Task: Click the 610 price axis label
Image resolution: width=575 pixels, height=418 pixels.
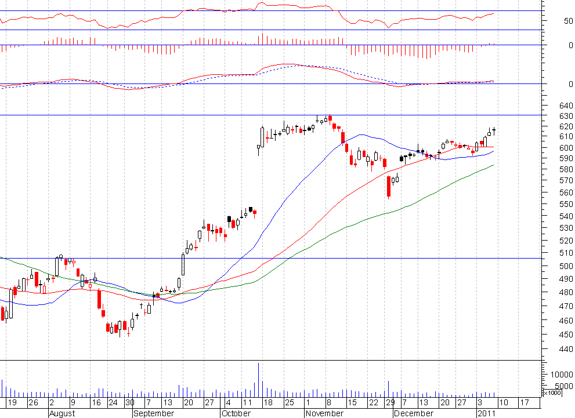Action: pyautogui.click(x=566, y=137)
